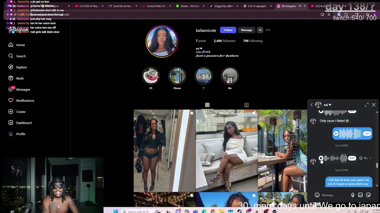Open Steam from the taskbar

tap(239, 211)
